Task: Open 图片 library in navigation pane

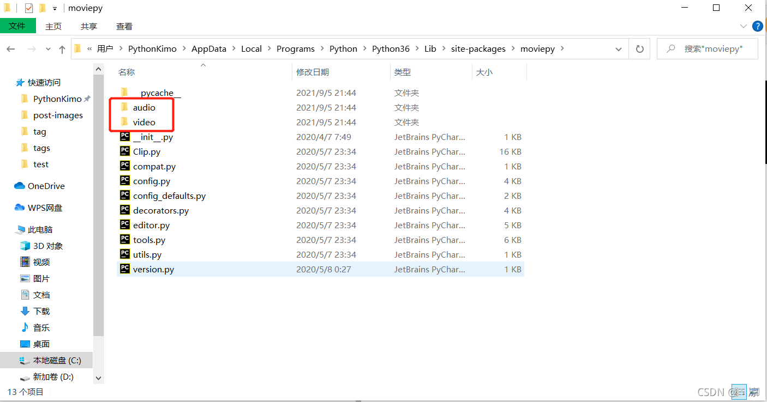Action: pos(41,278)
